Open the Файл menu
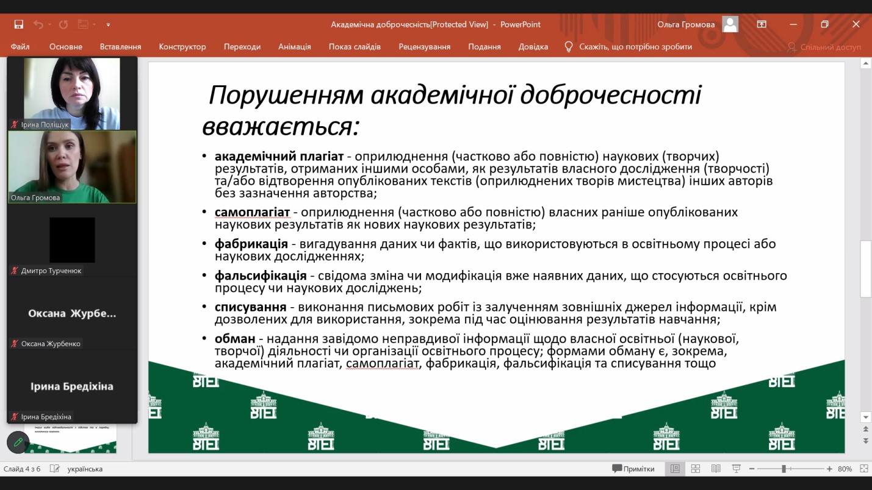872x490 pixels. (x=20, y=46)
